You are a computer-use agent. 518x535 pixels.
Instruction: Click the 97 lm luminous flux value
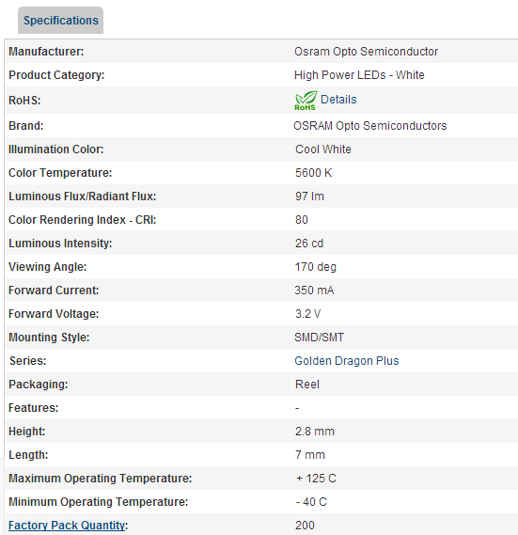point(309,197)
